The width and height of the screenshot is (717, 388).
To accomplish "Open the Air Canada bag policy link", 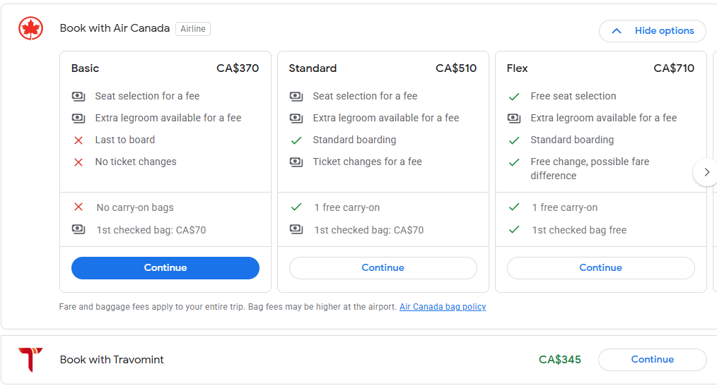I will (443, 307).
